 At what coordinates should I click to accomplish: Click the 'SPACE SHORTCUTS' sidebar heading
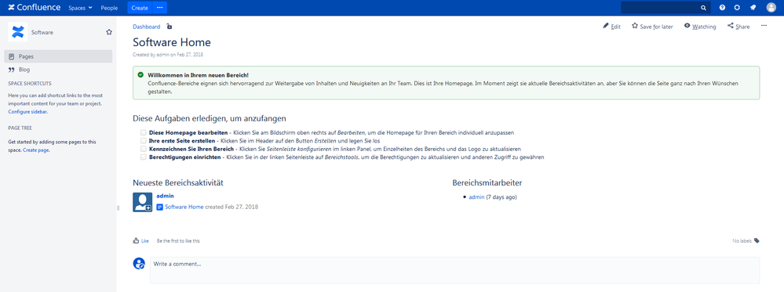[30, 83]
